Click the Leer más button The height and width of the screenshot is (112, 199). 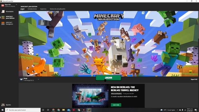[x=116, y=105]
